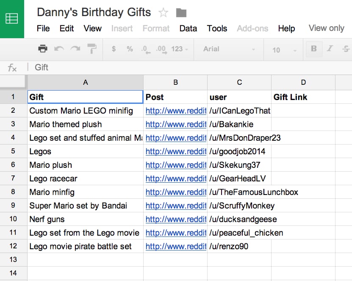Open the Data menu

[x=188, y=28]
